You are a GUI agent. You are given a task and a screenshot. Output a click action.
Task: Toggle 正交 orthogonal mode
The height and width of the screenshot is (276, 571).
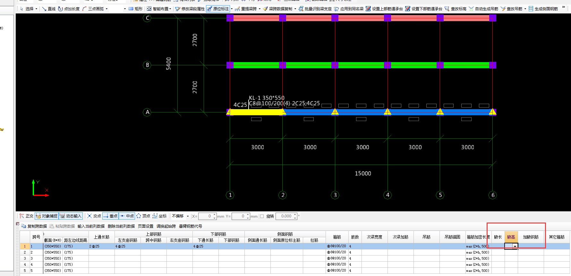click(26, 216)
